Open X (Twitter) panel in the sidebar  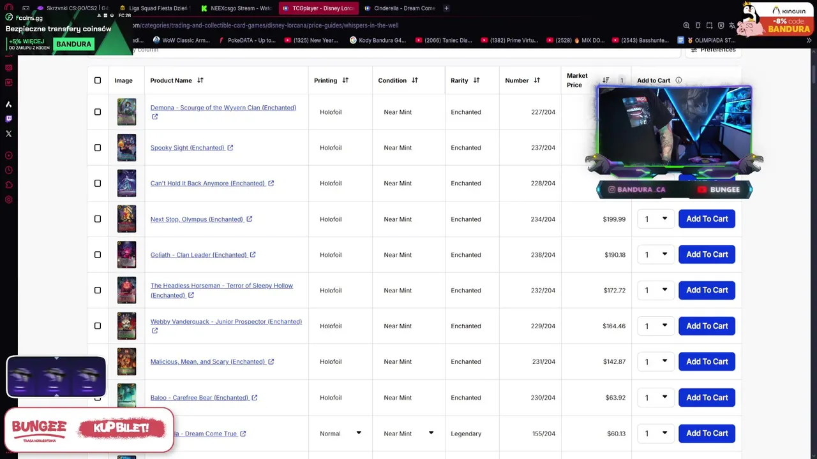(x=8, y=134)
